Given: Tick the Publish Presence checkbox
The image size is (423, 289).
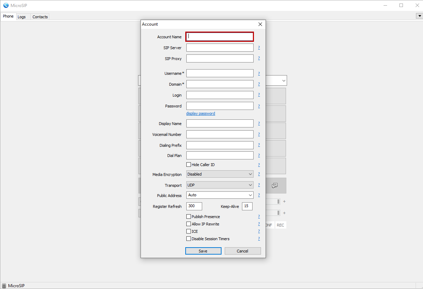Looking at the screenshot, I should click(x=189, y=217).
